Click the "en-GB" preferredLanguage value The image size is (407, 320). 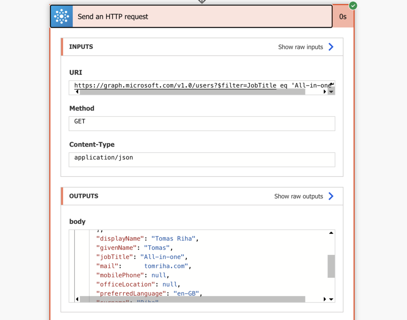coord(186,293)
